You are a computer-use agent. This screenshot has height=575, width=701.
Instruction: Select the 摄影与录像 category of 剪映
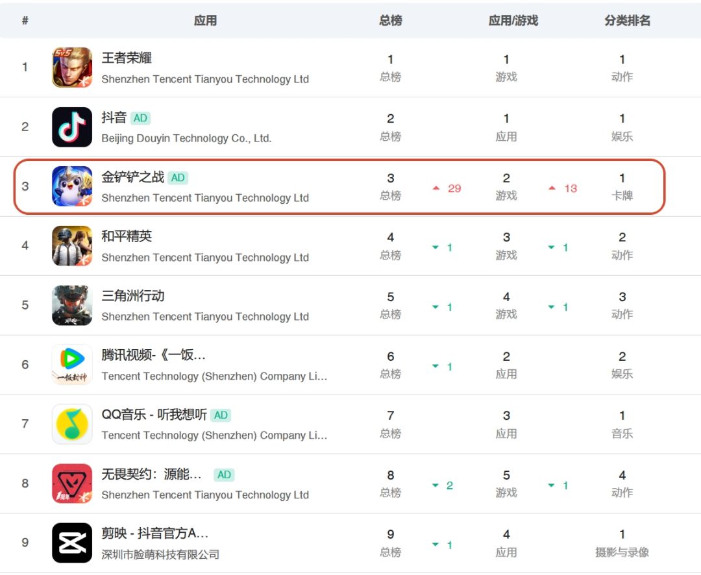[622, 552]
